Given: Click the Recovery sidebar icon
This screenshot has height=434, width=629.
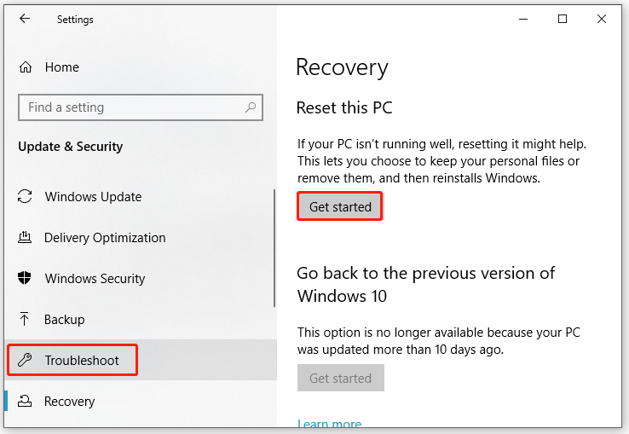Looking at the screenshot, I should pyautogui.click(x=25, y=401).
